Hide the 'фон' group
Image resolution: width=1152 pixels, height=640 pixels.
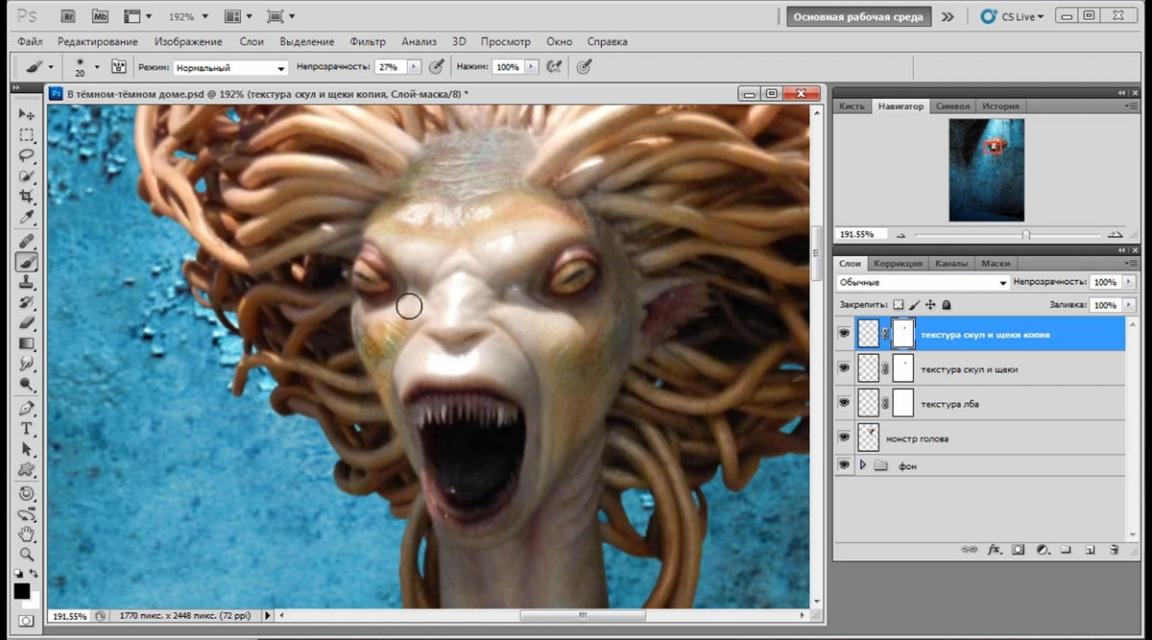844,464
